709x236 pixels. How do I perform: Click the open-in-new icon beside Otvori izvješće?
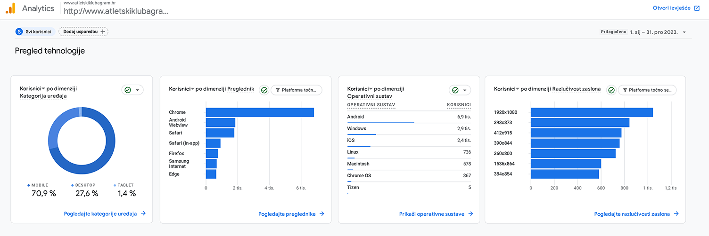tap(697, 8)
